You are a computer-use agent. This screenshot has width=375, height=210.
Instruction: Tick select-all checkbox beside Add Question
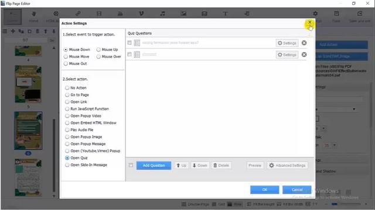click(x=131, y=165)
